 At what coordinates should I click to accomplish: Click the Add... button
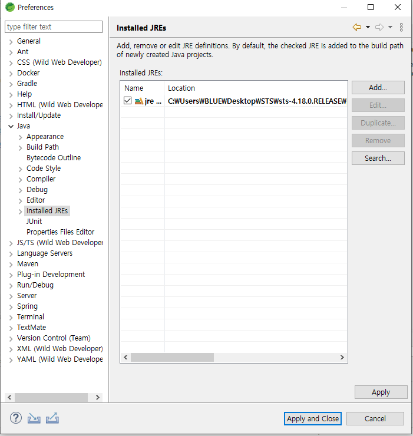[x=378, y=88]
